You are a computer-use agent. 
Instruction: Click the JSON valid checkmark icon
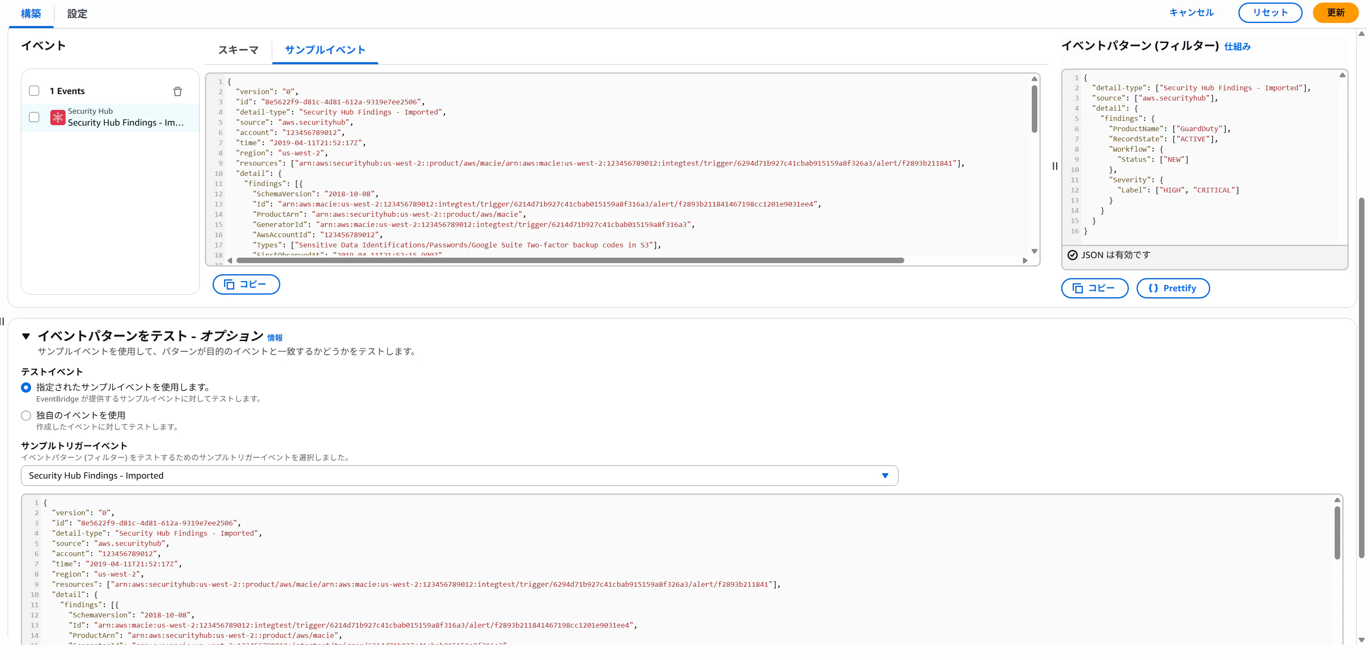pyautogui.click(x=1072, y=255)
